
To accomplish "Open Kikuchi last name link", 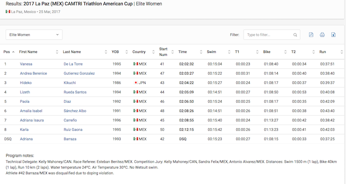I will pos(70,83).
